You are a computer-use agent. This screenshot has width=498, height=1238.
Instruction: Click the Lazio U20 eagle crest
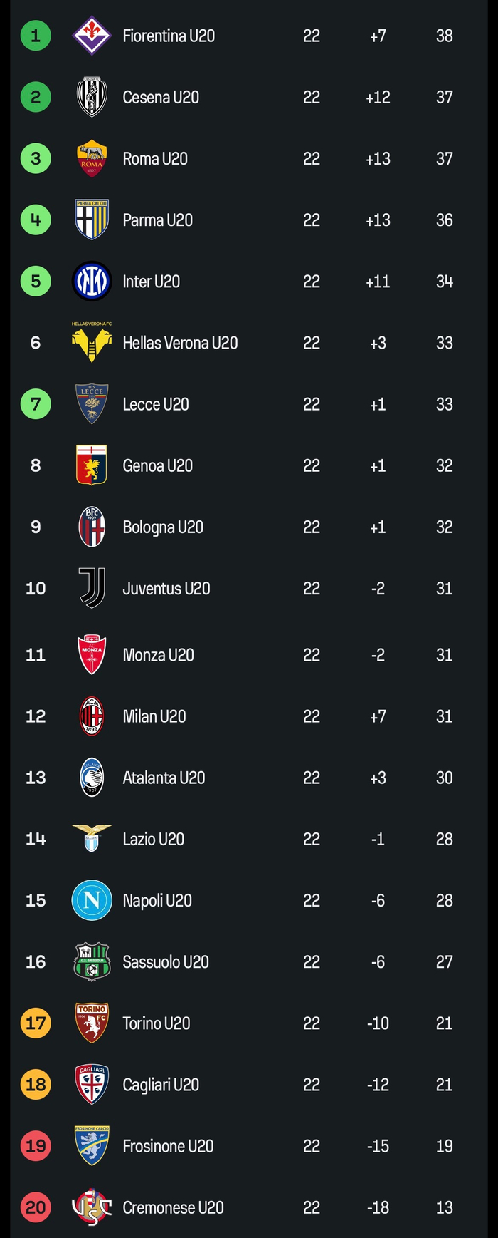coord(92,838)
